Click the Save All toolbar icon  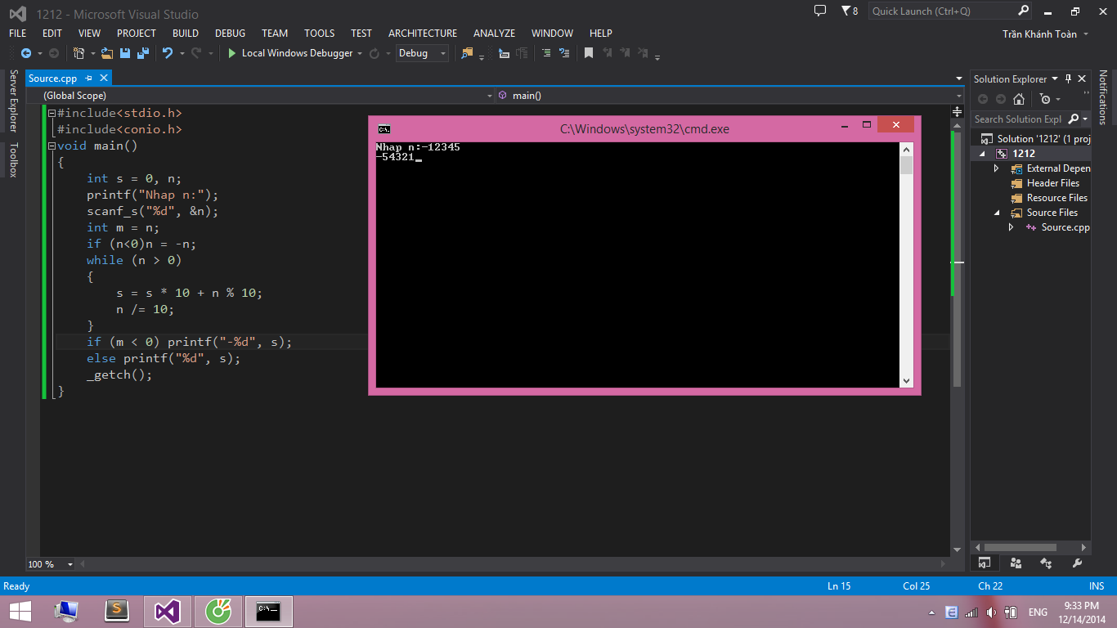tap(143, 53)
